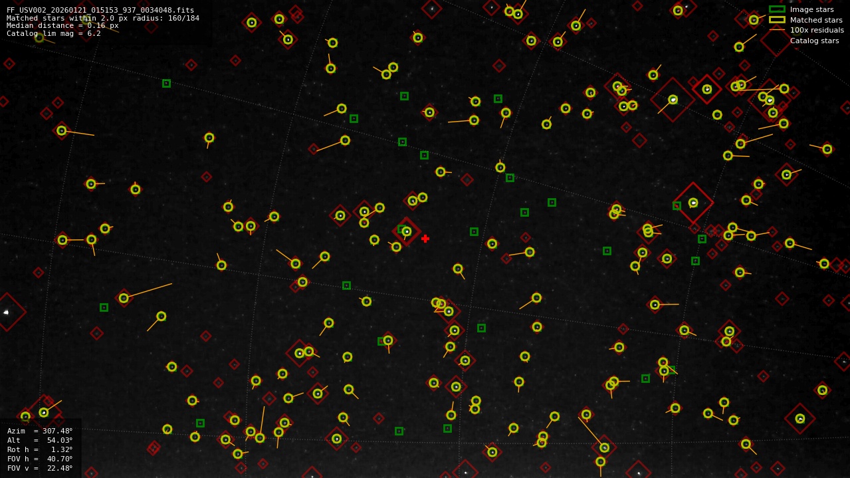
Task: Click the orange 100x residuals legend line
Action: pyautogui.click(x=777, y=30)
